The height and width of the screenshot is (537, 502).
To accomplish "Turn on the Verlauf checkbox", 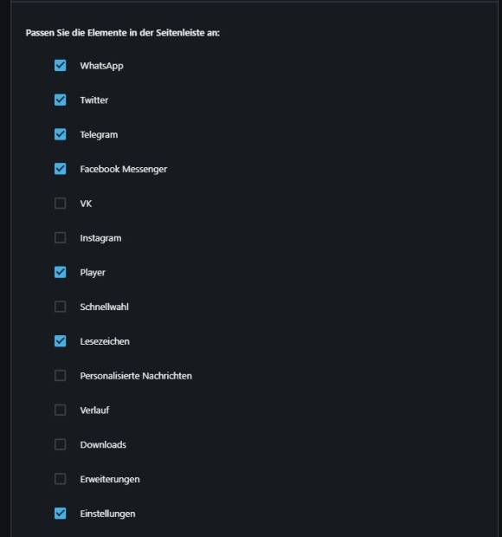I will click(x=61, y=410).
